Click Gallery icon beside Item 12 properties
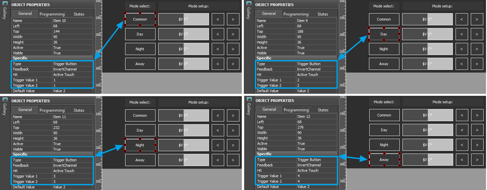 coord(249,100)
